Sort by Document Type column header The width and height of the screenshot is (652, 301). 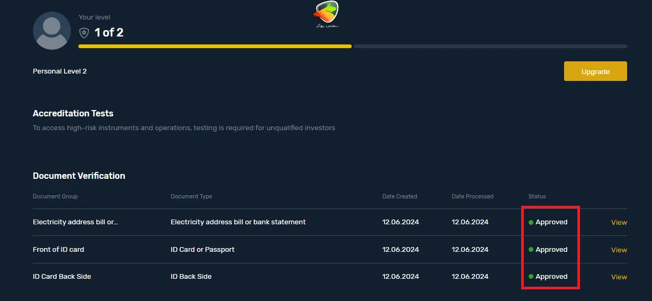191,197
